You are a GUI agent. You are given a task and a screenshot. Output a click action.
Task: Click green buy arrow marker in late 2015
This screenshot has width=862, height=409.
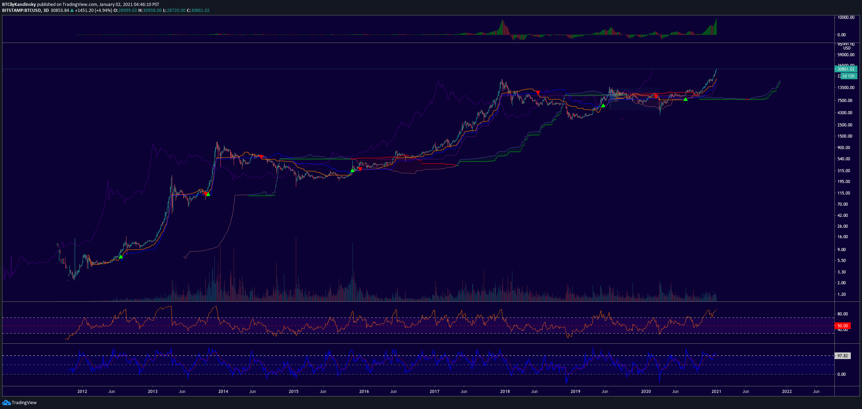pyautogui.click(x=352, y=170)
